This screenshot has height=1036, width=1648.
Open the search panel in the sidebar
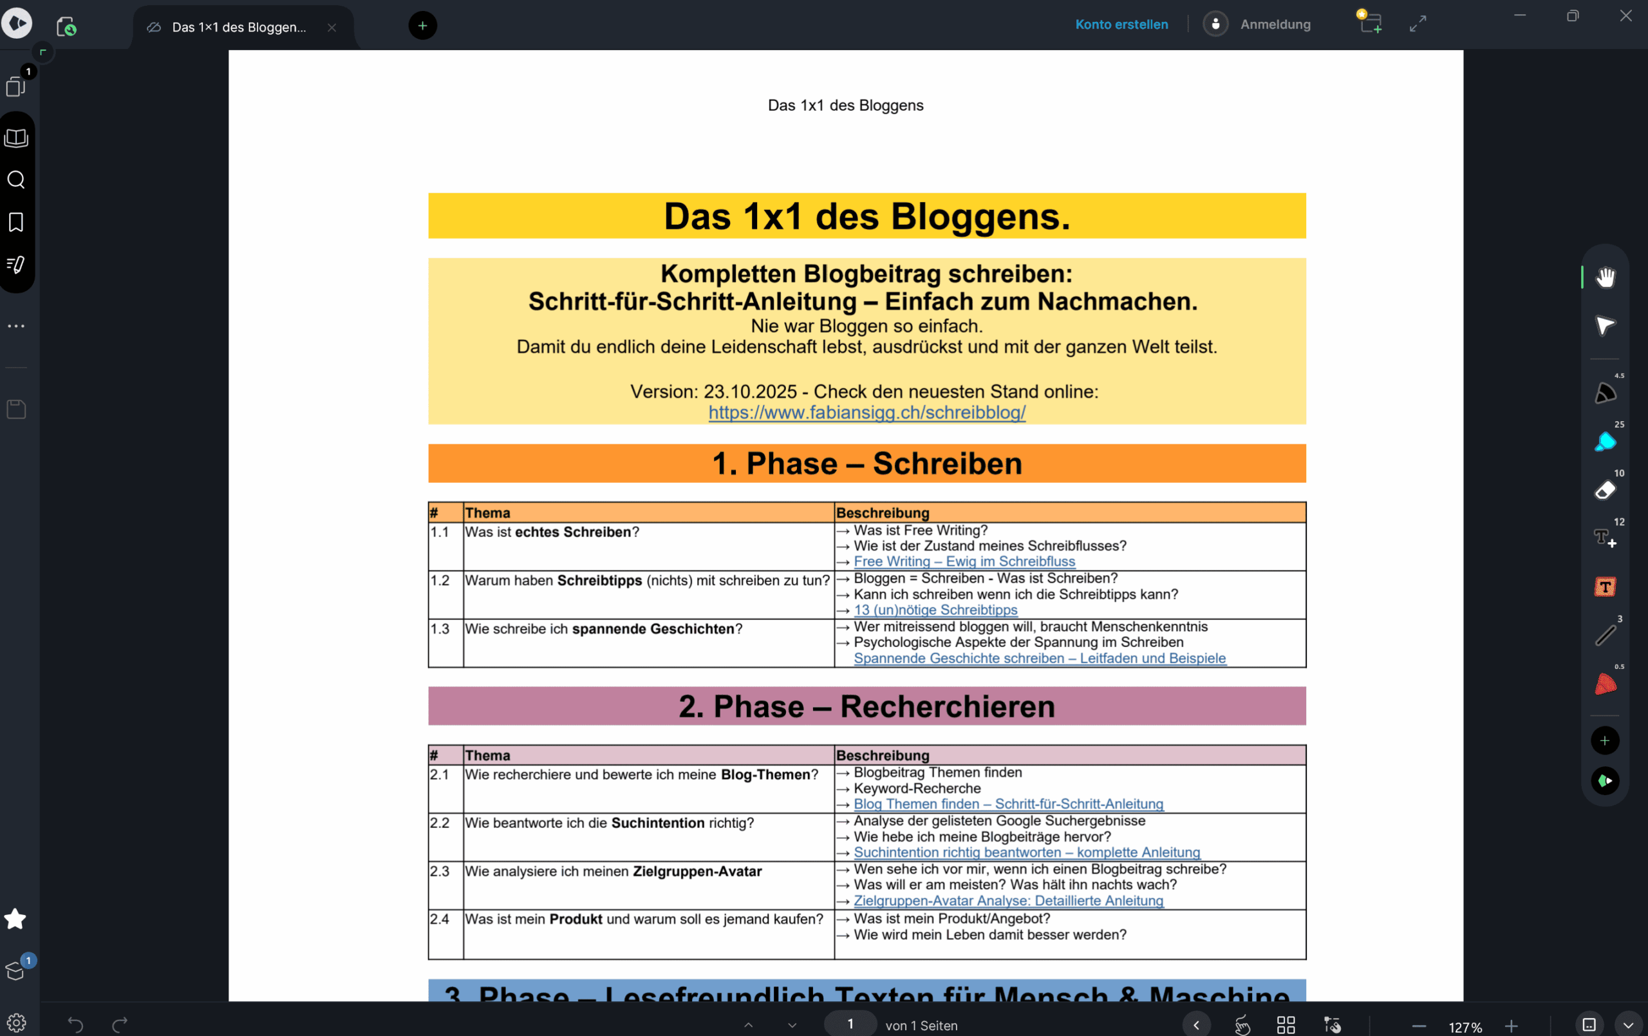point(17,180)
